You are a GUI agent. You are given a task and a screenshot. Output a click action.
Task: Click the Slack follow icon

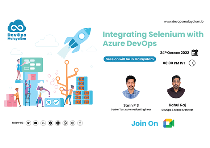pyautogui.click(x=58, y=123)
